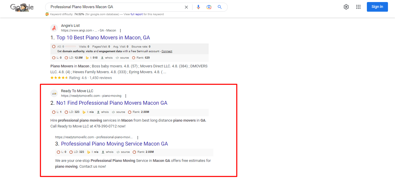The width and height of the screenshot is (395, 182).
Task: Open Professional Piano Moving Service Macon GA link
Action: pyautogui.click(x=115, y=144)
